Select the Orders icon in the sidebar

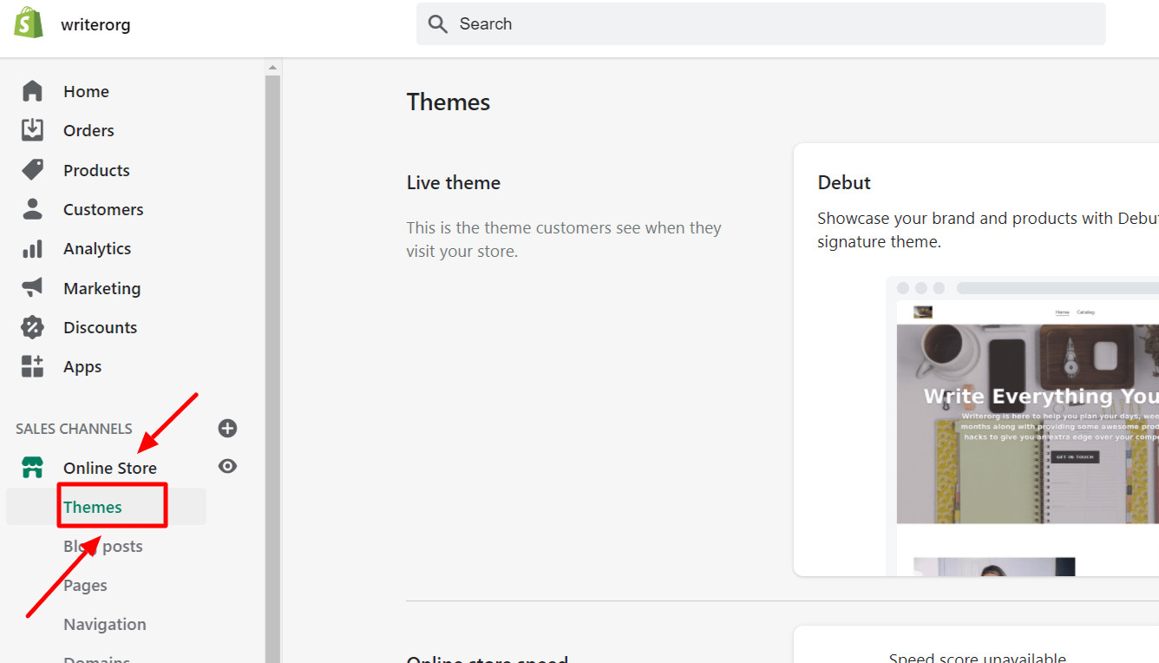tap(32, 129)
